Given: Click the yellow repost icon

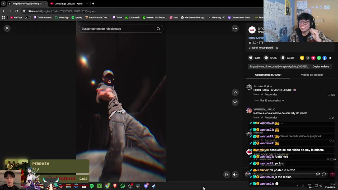Looking at the screenshot, I should point(302,58).
